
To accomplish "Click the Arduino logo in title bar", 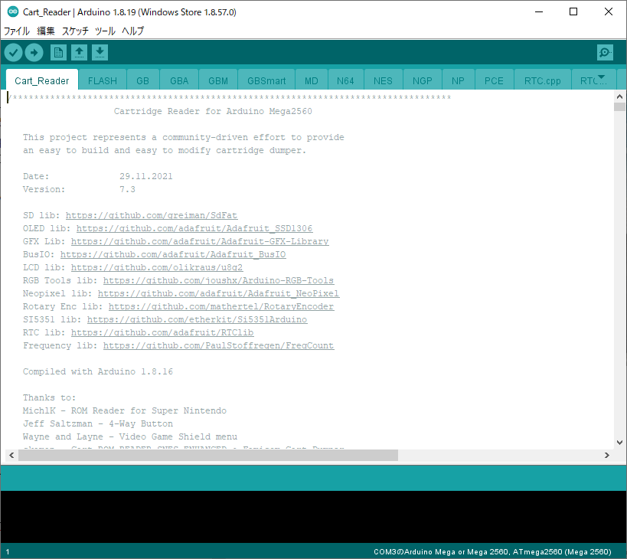I will (x=13, y=11).
